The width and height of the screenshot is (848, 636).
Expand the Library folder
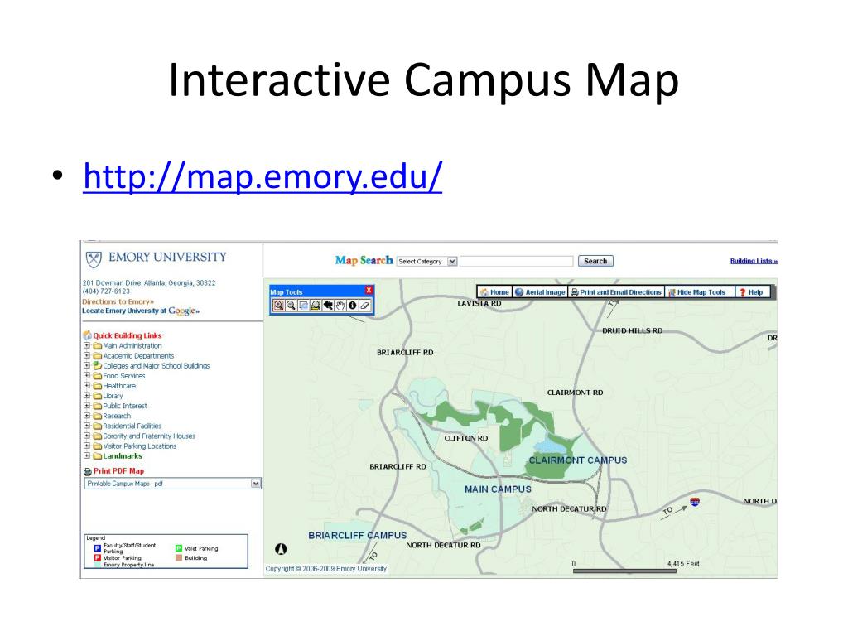(86, 395)
